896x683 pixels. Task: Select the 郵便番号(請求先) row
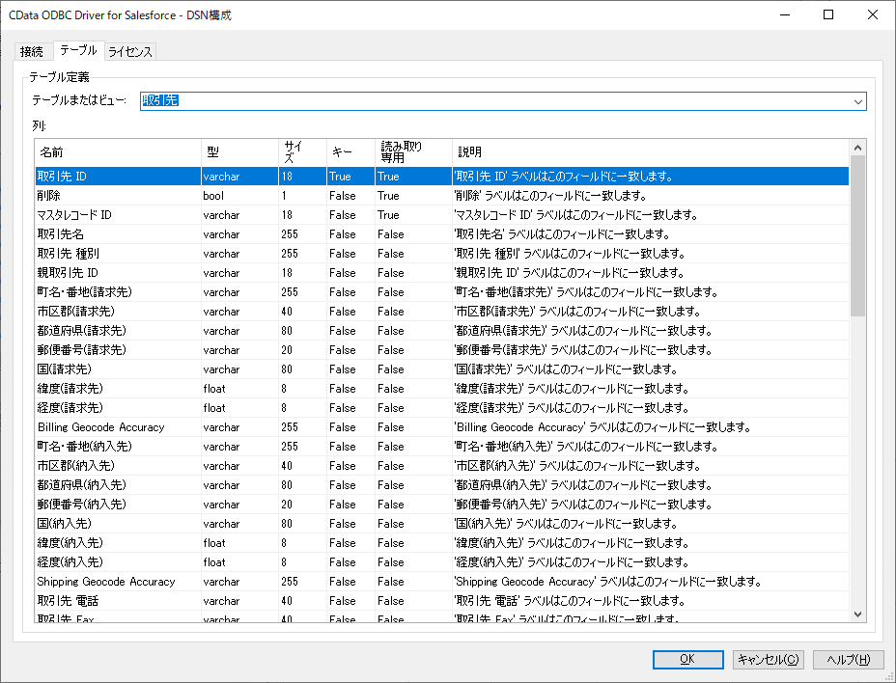coord(441,350)
